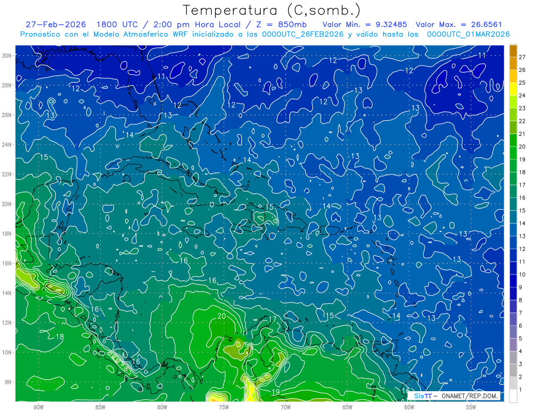Click the 22N latitude axis label
534x413 pixels.
[7, 174]
